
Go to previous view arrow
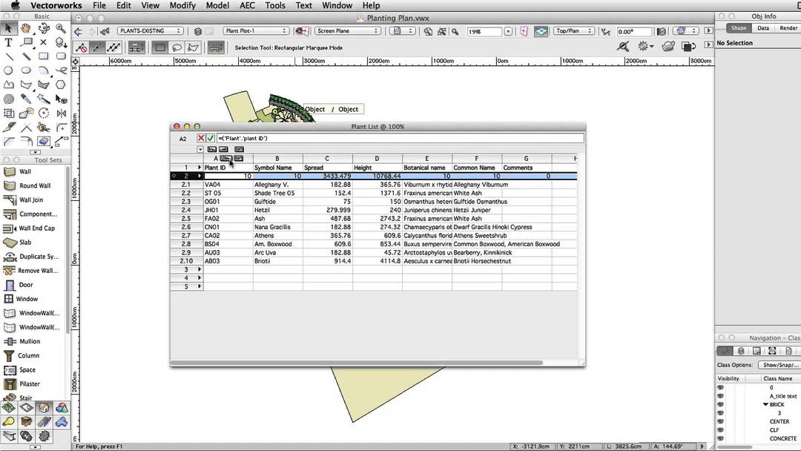click(78, 31)
